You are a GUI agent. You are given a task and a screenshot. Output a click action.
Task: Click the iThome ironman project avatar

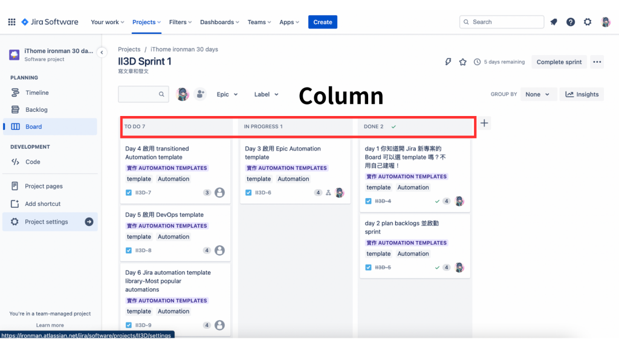[x=15, y=55]
